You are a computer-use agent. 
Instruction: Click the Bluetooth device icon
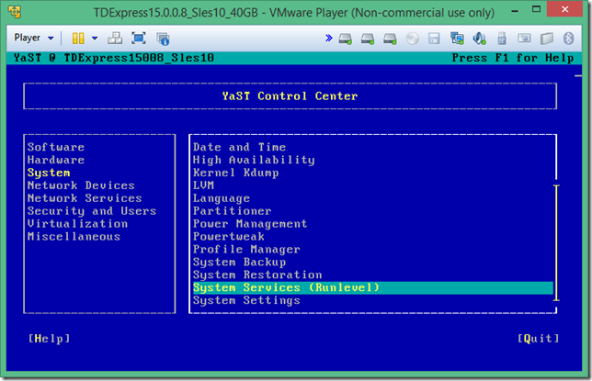pyautogui.click(x=569, y=39)
